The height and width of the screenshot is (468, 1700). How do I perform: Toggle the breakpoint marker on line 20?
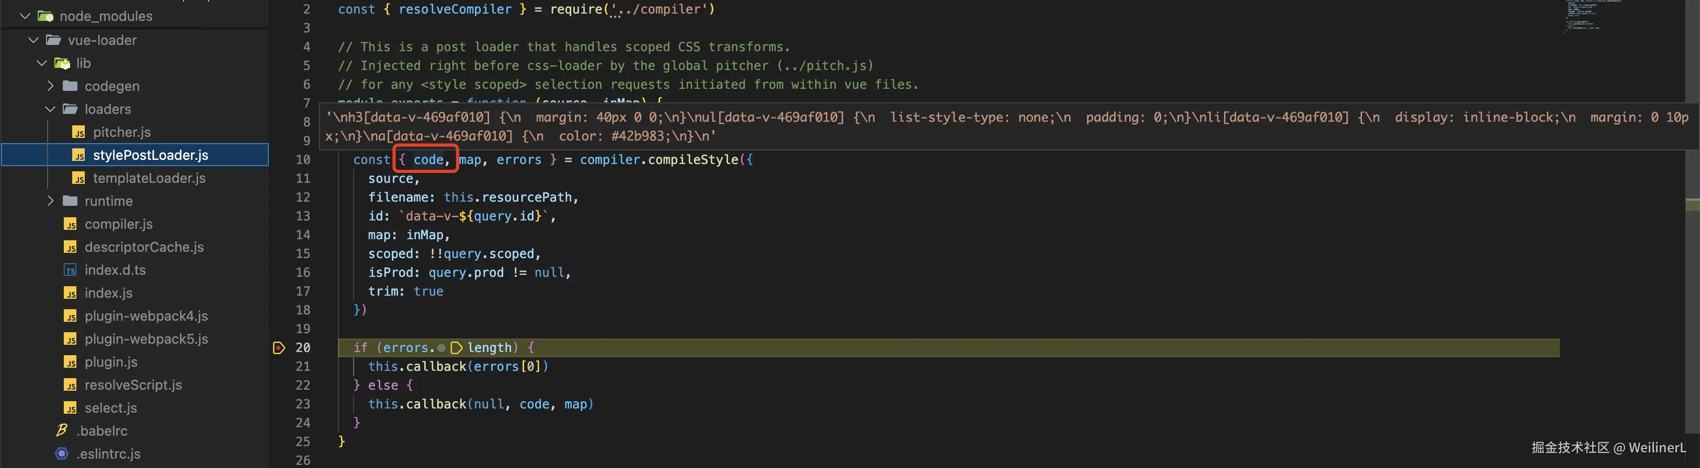coord(279,347)
